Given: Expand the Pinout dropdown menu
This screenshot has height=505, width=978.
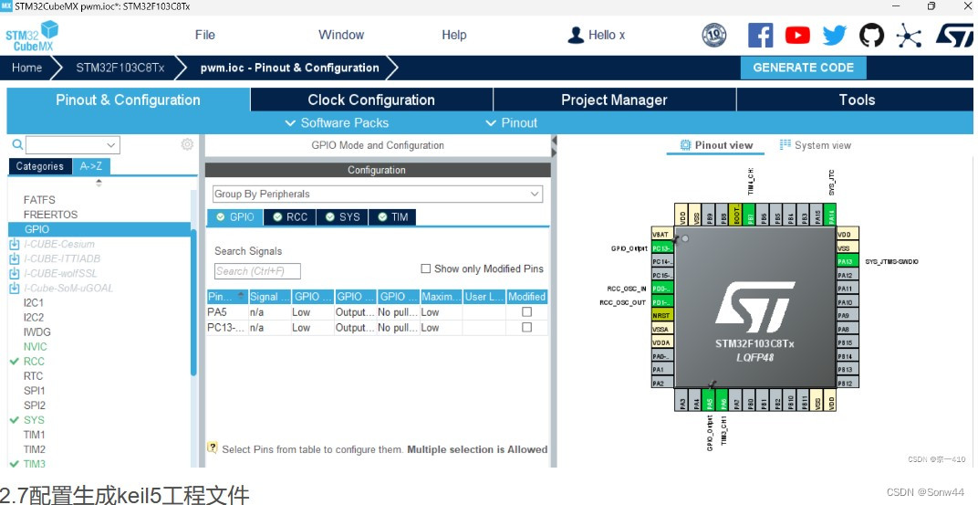Looking at the screenshot, I should coord(512,123).
